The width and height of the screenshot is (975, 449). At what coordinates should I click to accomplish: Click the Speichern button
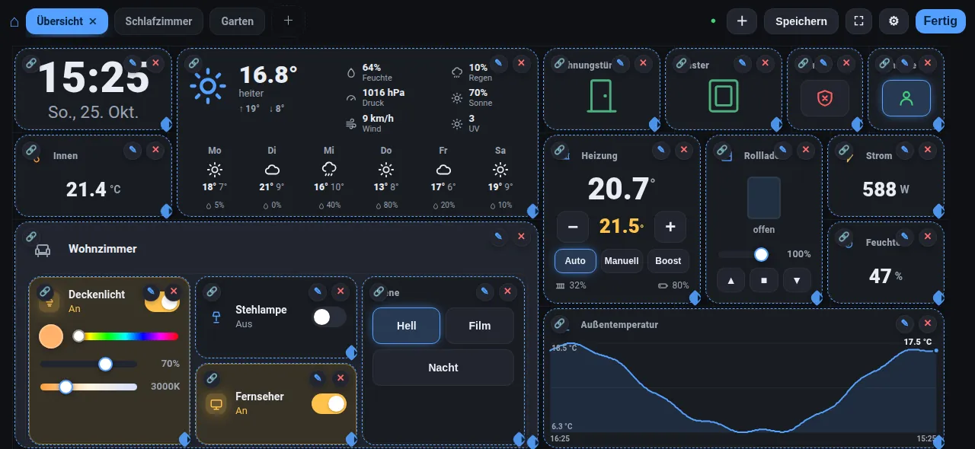[x=801, y=21]
